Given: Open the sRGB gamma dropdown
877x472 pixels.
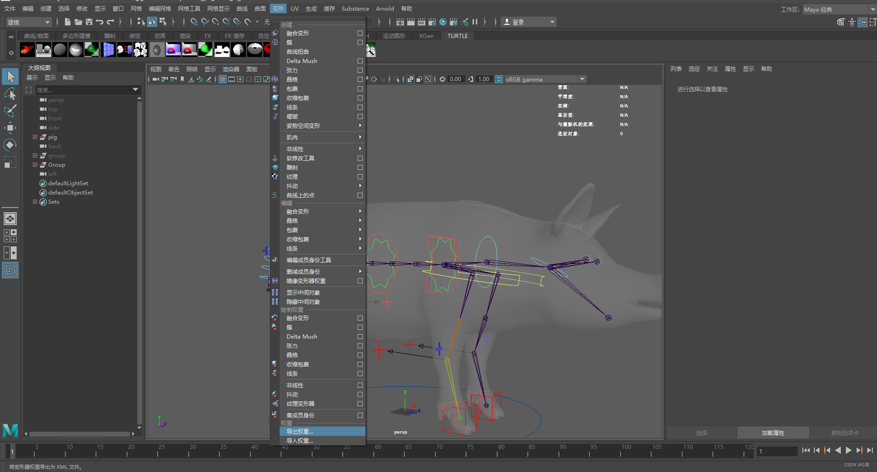Looking at the screenshot, I should click(x=582, y=79).
